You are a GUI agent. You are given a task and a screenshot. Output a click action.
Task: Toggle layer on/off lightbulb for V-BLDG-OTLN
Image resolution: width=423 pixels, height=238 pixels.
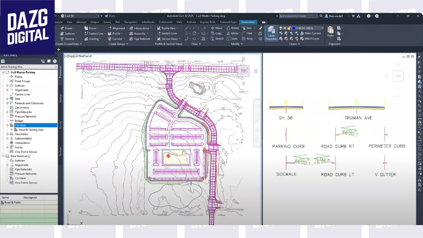[281, 28]
